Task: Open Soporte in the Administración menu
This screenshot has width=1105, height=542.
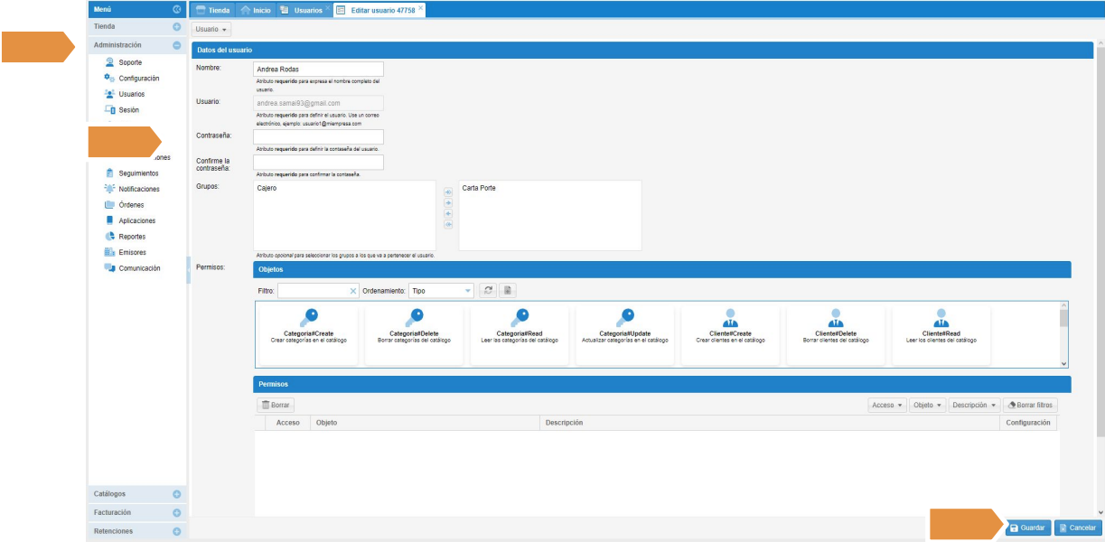Action: point(129,62)
